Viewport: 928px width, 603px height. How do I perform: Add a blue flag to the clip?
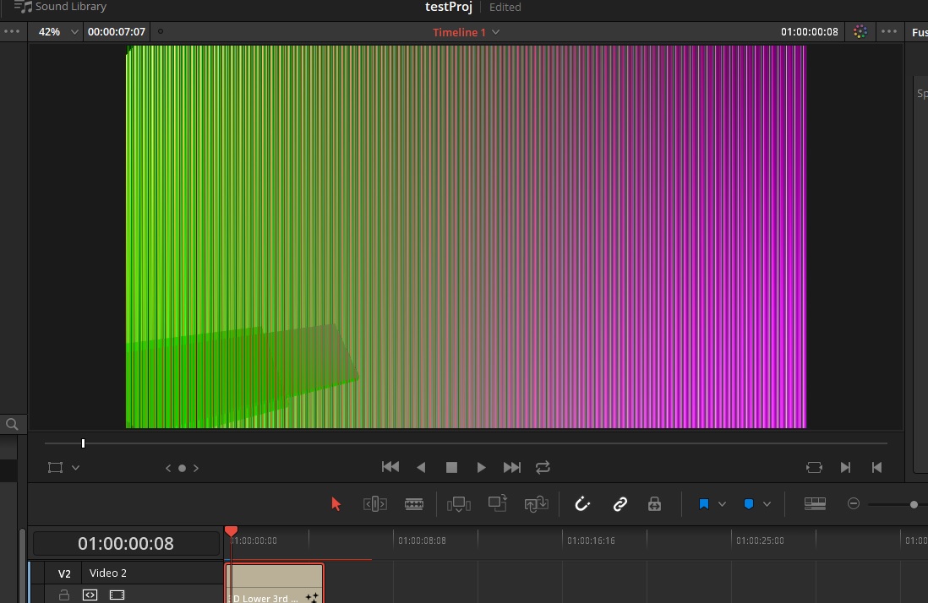point(704,504)
